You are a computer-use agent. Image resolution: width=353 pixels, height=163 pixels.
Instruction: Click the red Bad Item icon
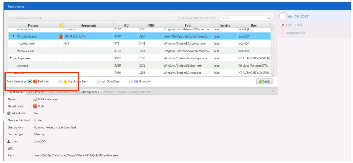(35, 81)
